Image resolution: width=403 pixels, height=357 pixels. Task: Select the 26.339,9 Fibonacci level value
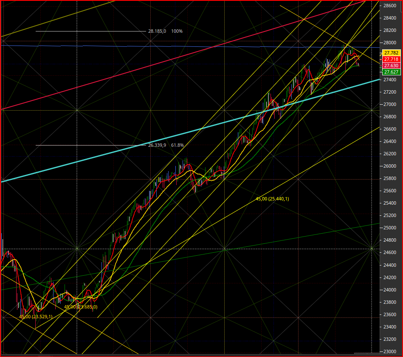point(157,145)
